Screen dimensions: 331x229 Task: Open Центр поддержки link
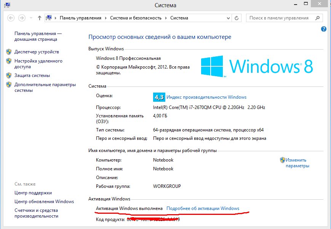pos(33,193)
